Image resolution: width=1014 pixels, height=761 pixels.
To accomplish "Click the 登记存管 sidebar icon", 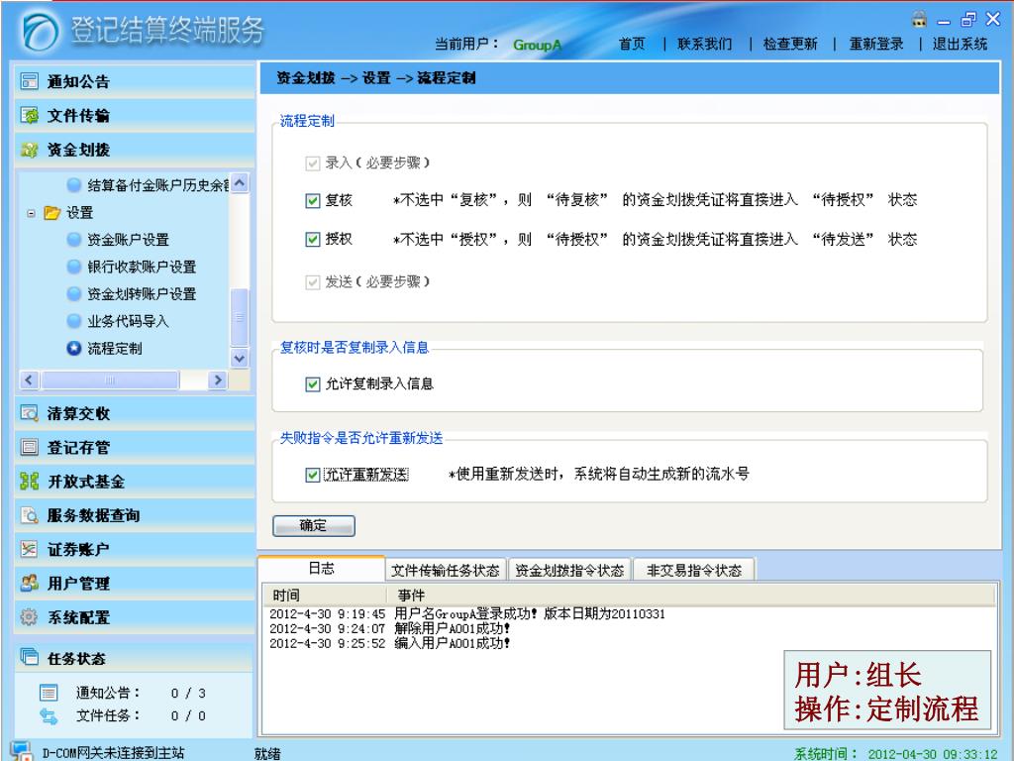I will (29, 447).
